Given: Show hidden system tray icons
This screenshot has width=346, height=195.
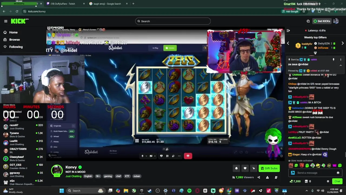Looking at the screenshot, I should coord(307,191).
